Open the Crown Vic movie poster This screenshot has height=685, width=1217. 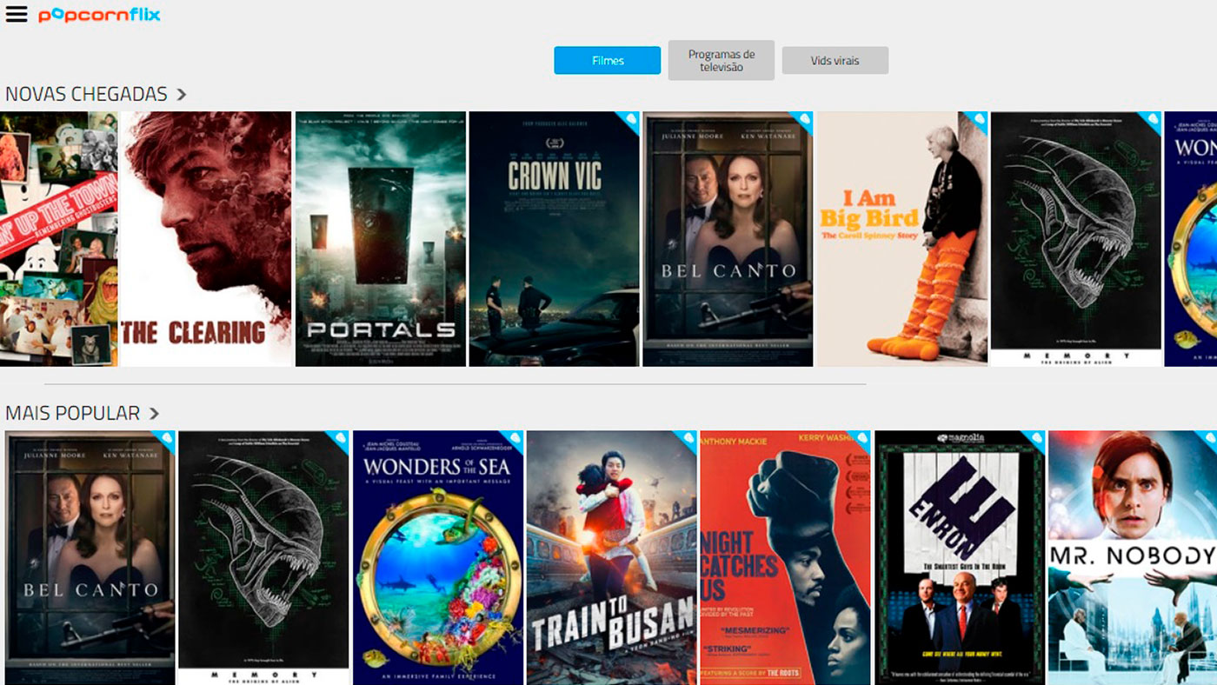pos(555,239)
